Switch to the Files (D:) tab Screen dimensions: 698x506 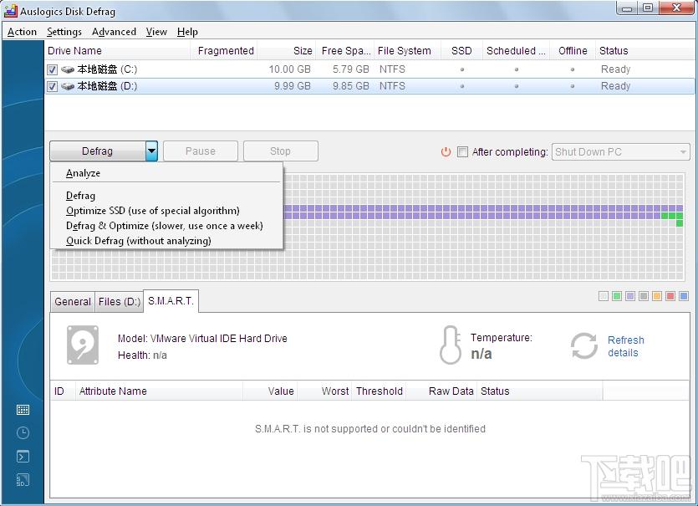pyautogui.click(x=120, y=302)
